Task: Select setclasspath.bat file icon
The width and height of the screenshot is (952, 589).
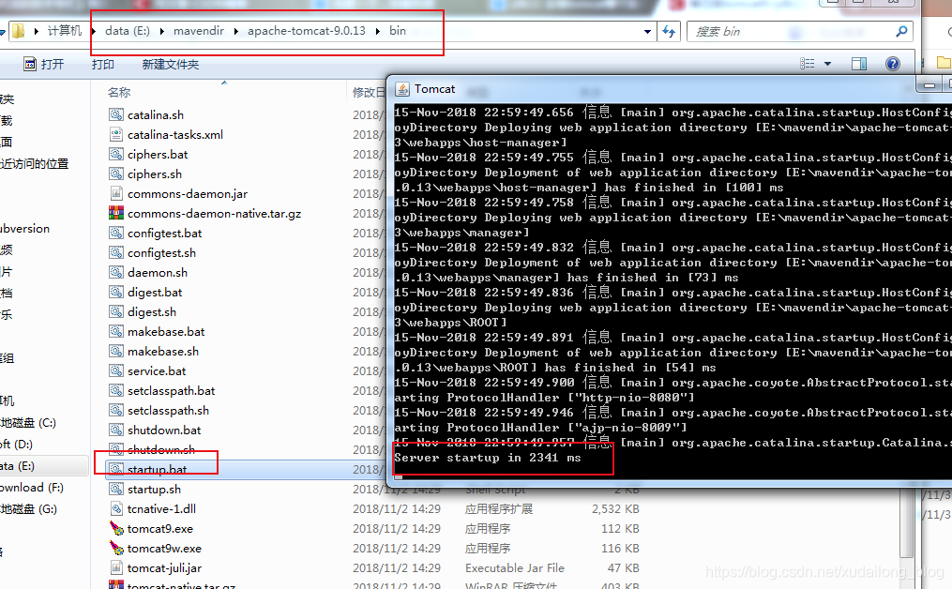Action: [116, 390]
